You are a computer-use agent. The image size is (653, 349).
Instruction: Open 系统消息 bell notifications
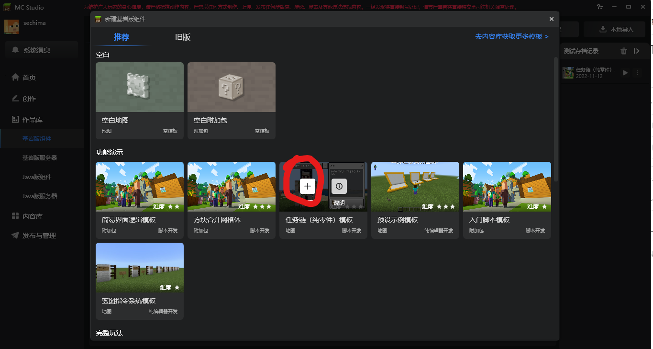tap(42, 50)
